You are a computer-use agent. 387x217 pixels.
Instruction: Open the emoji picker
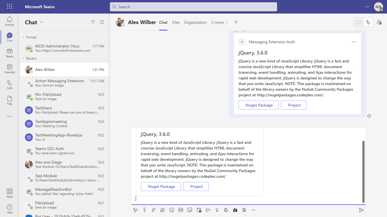[x=172, y=210]
